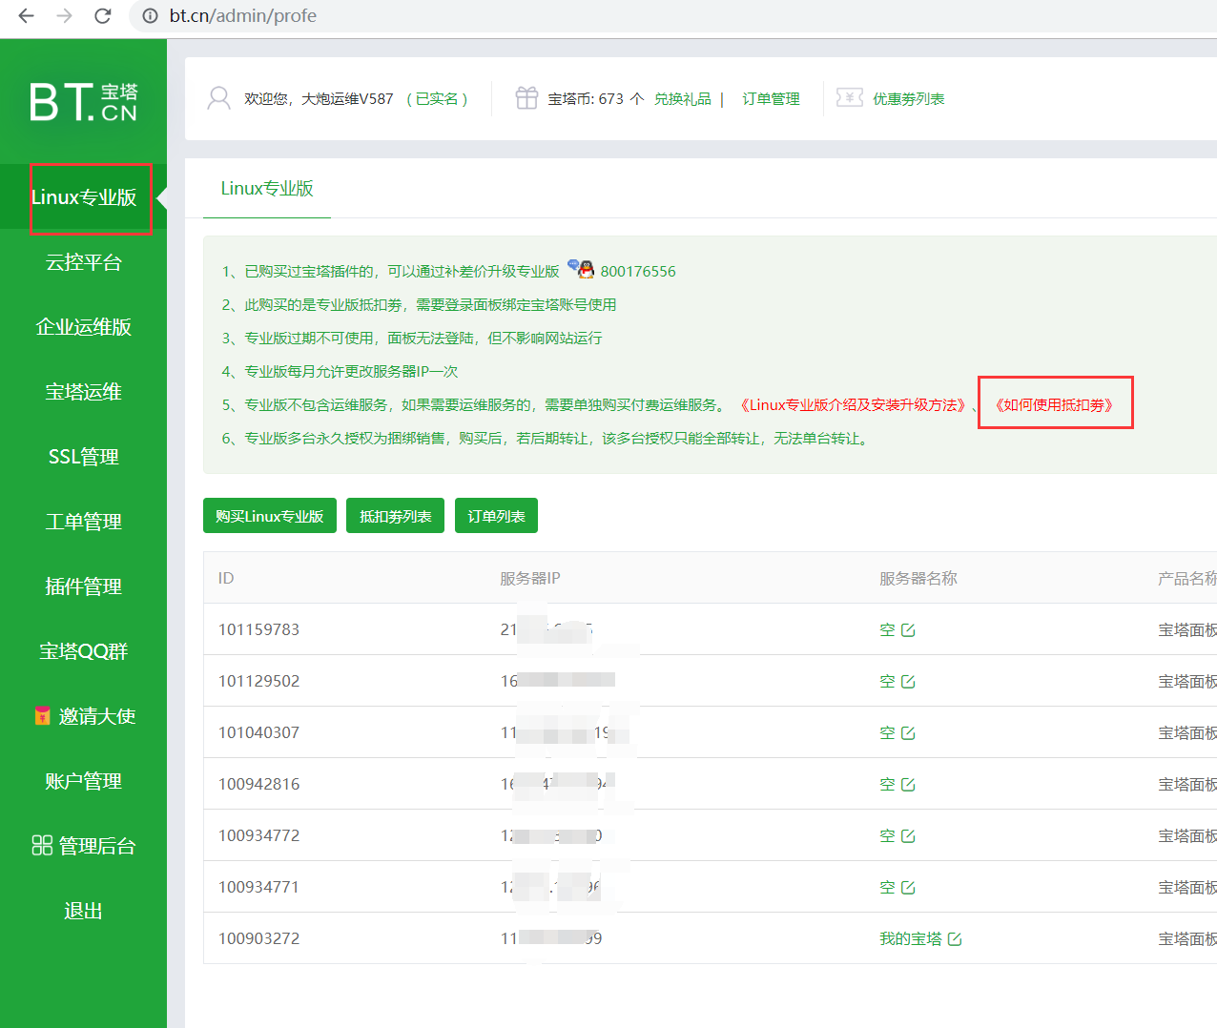The height and width of the screenshot is (1028, 1217).
Task: Open 云控平台 in the sidebar
Action: click(x=84, y=262)
